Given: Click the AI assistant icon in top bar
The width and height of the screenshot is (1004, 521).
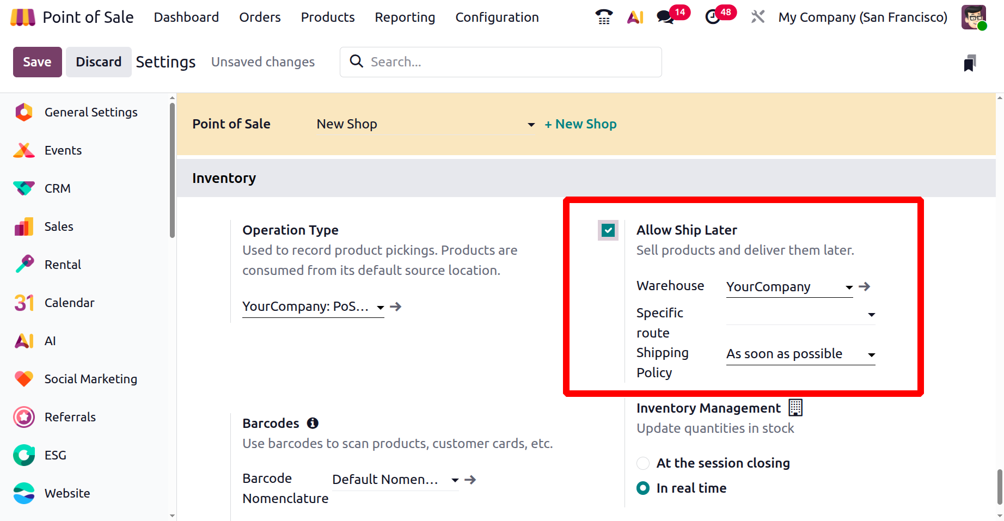Looking at the screenshot, I should click(x=635, y=17).
